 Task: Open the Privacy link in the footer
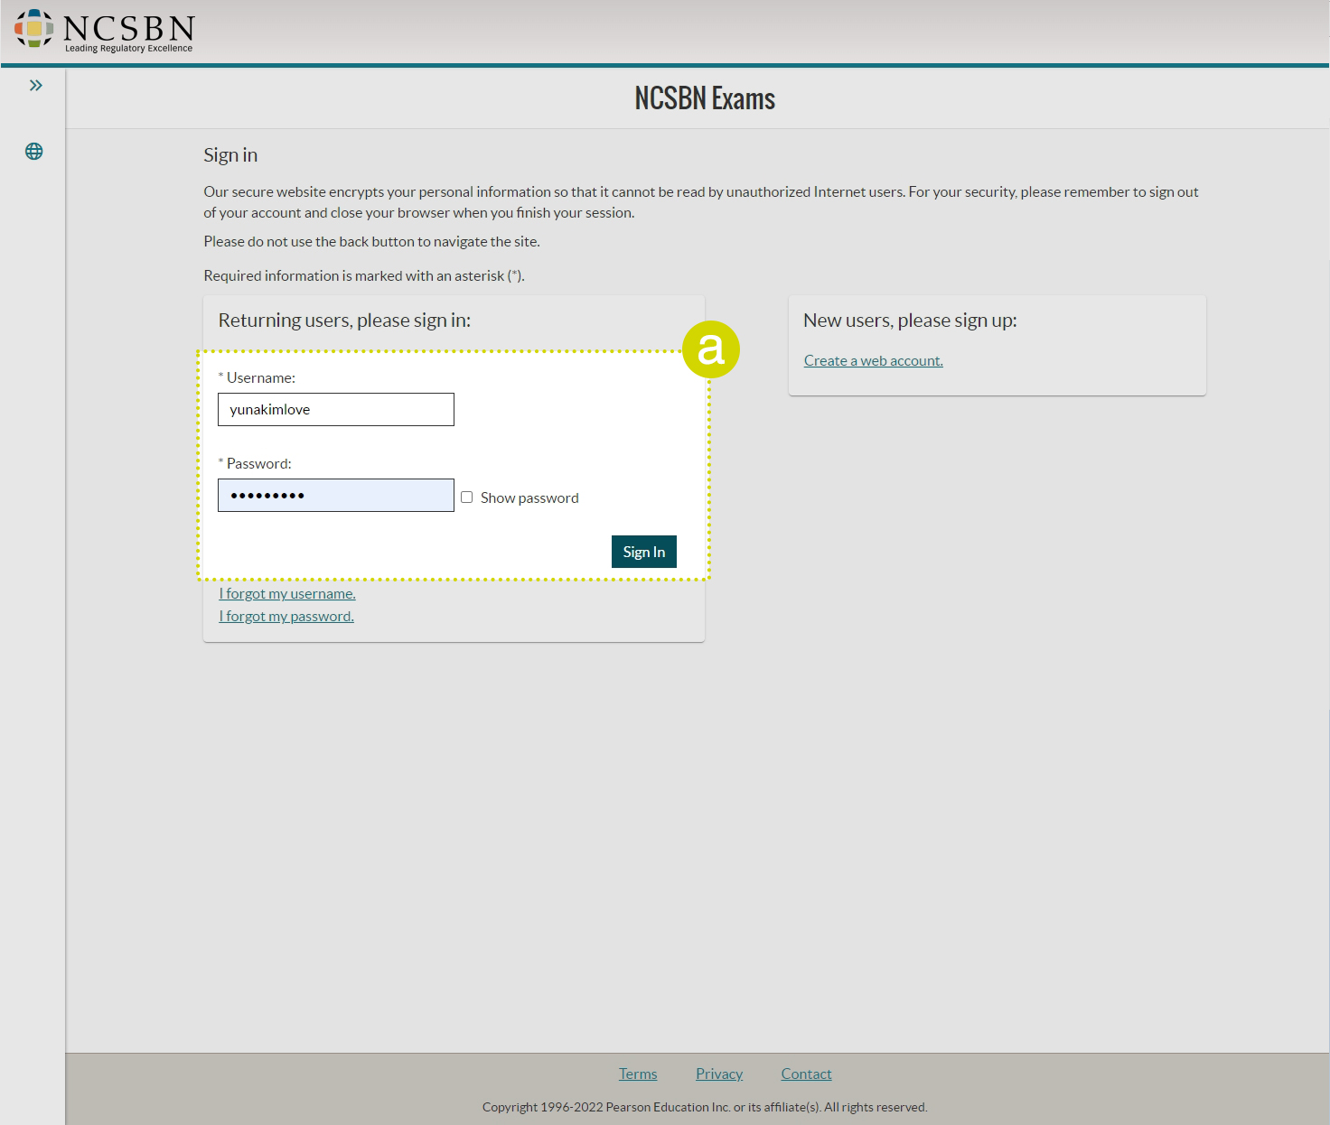pos(719,1074)
